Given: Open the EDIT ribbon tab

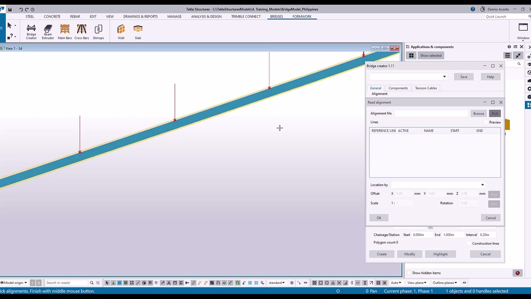Looking at the screenshot, I should (93, 17).
